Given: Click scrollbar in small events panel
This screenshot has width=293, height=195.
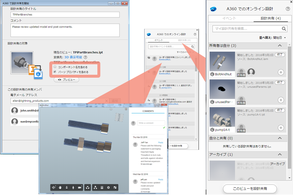Looking at the screenshot, I should (196, 64).
